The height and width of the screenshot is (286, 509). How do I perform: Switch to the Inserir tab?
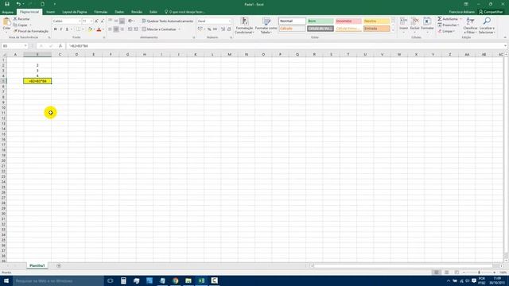pos(51,12)
